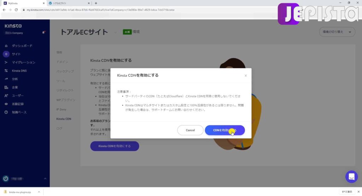Viewport: 362px width, 196px height.
Task: Open the 知識ベース help icon in sidebar
Action: coord(6,113)
